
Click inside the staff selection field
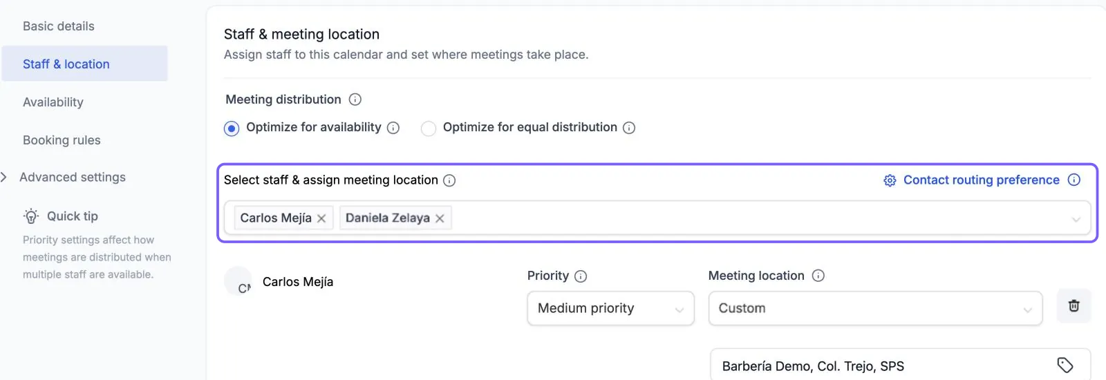[x=657, y=218]
